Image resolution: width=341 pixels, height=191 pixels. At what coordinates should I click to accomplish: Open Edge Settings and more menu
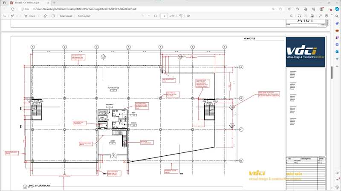[x=329, y=8]
